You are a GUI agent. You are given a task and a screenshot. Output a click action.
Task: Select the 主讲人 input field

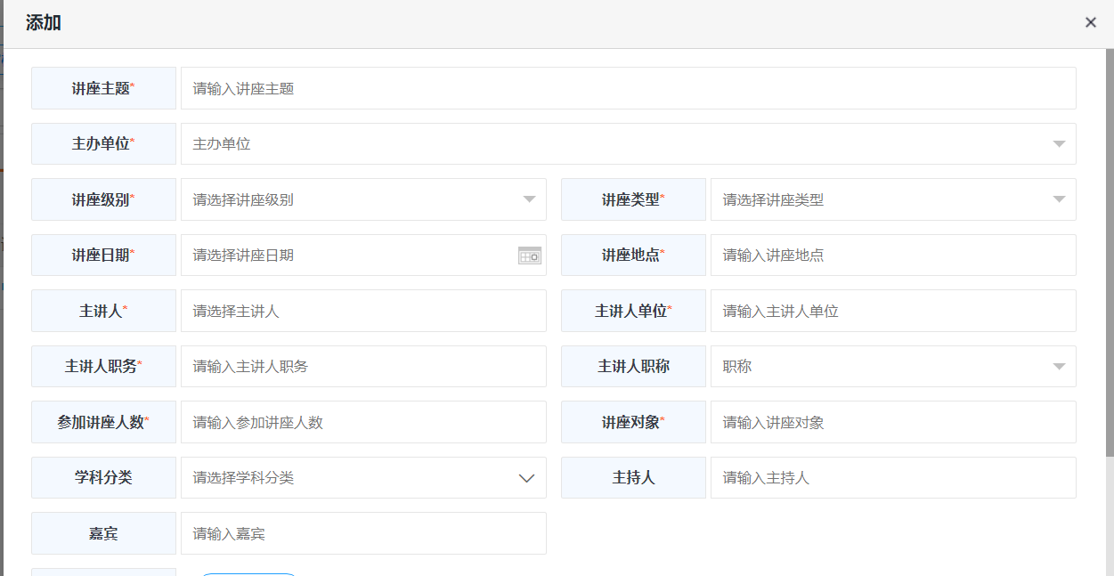point(363,311)
